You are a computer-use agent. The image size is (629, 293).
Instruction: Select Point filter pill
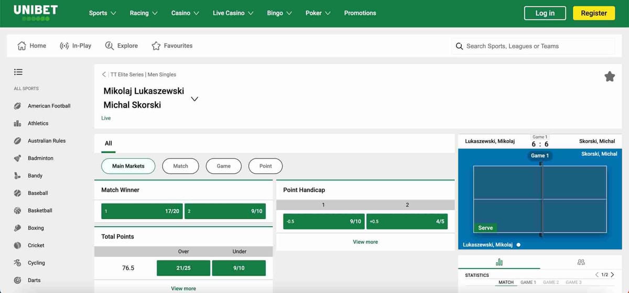266,166
